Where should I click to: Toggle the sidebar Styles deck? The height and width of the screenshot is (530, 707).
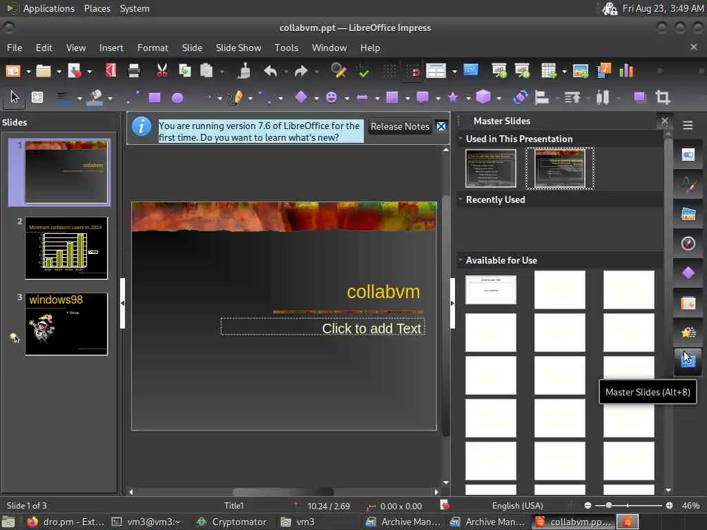(x=688, y=184)
